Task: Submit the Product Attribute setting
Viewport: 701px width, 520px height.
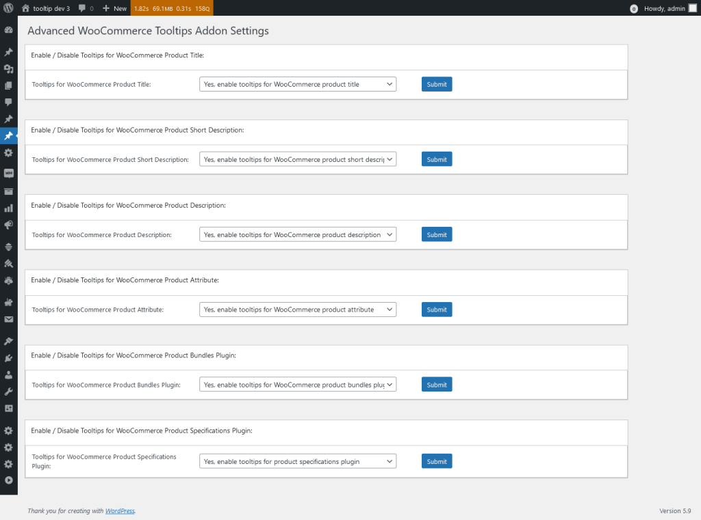Action: [x=437, y=310]
